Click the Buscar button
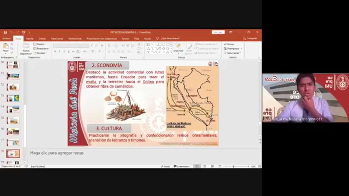349x196 pixels. [229, 44]
